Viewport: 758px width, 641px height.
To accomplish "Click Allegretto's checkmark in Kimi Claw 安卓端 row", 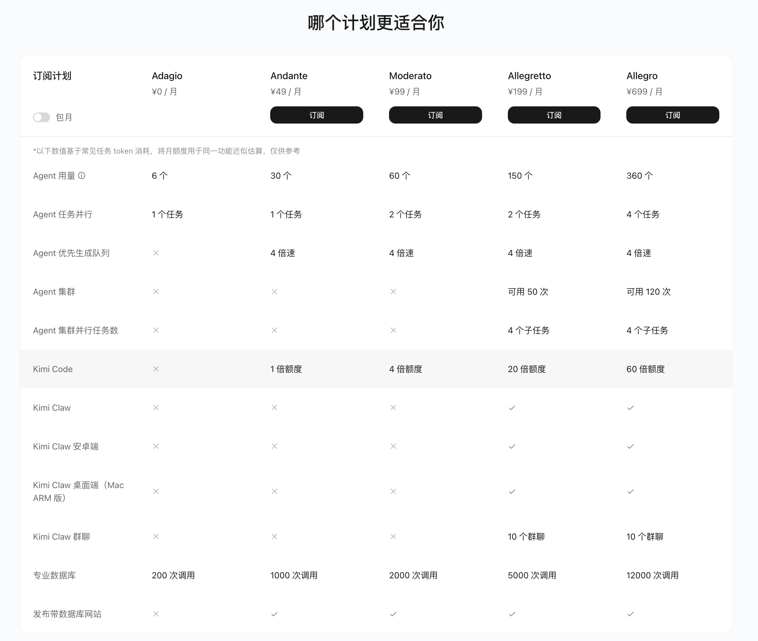I will (x=512, y=446).
